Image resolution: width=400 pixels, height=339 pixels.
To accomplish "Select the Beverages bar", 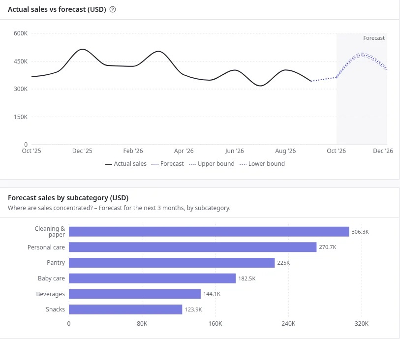I will [x=135, y=294].
